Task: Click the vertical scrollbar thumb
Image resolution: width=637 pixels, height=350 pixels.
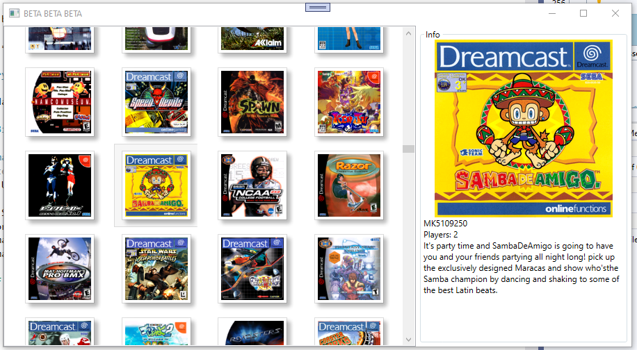Action: [408, 149]
